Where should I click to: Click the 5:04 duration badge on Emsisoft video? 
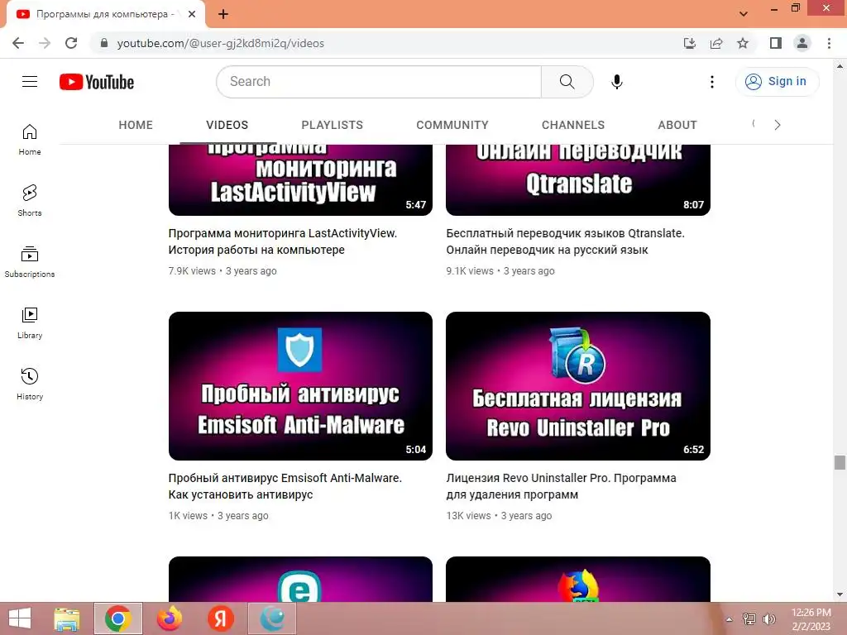click(416, 450)
